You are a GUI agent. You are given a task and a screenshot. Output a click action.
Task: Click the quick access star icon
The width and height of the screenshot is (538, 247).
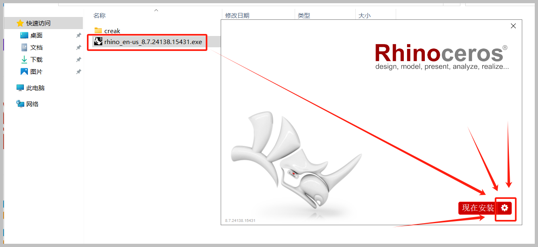pos(20,23)
